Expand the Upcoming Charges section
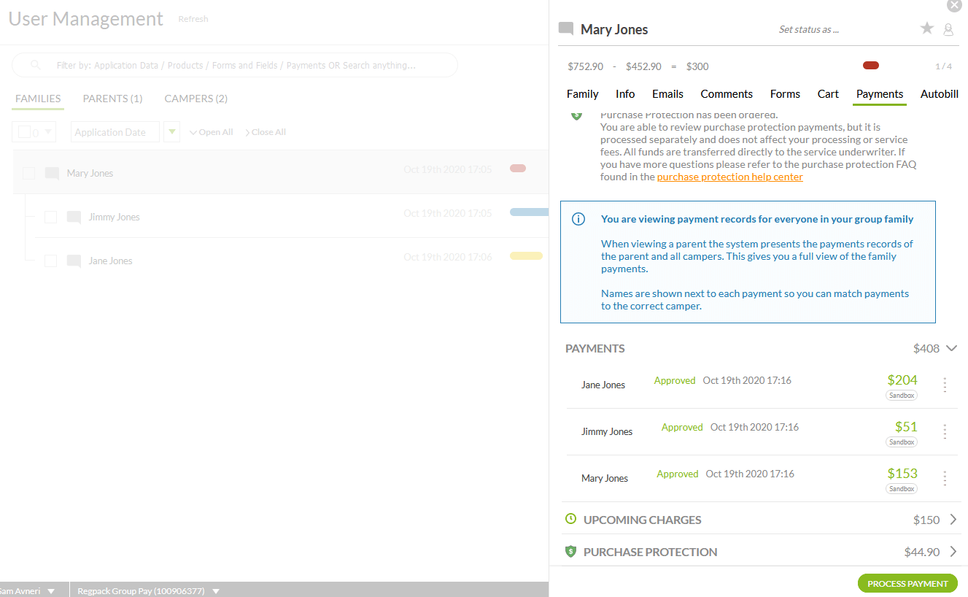968x597 pixels. pos(953,520)
